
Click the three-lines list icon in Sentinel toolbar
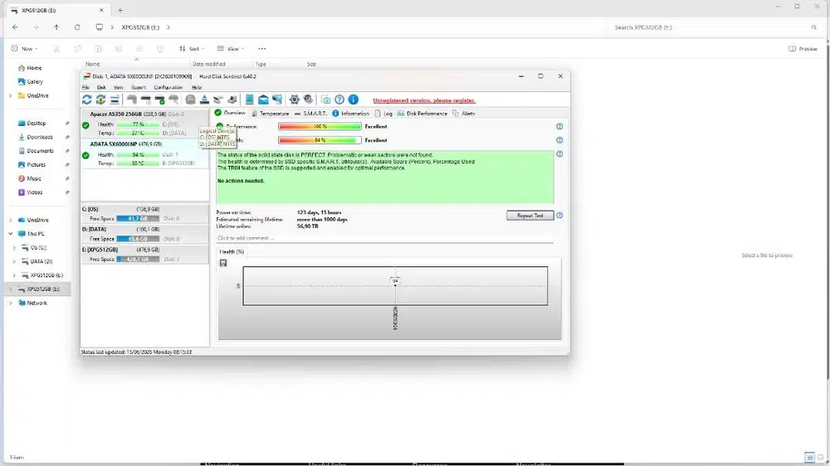[x=115, y=100]
